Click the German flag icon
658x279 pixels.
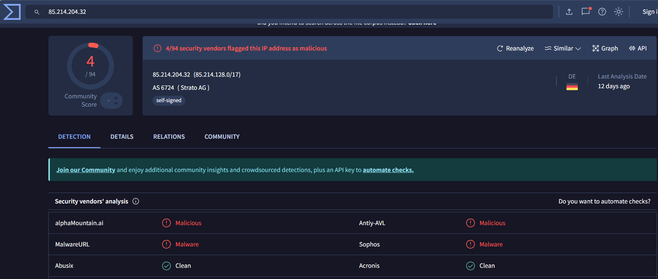pyautogui.click(x=572, y=87)
